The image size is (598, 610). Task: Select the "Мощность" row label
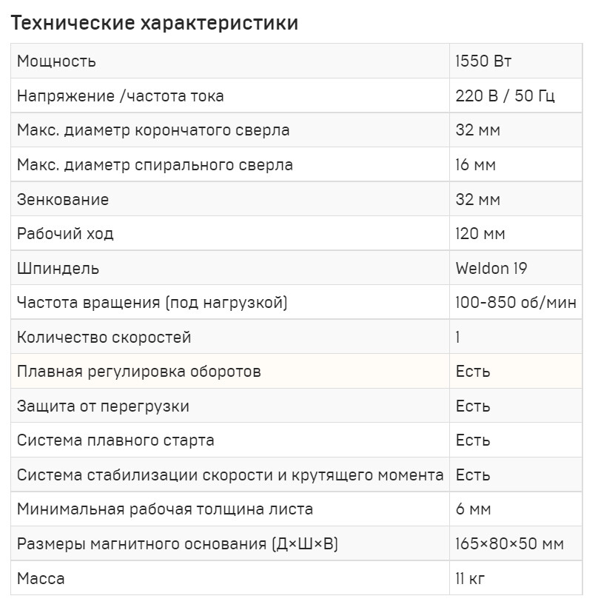coord(56,61)
